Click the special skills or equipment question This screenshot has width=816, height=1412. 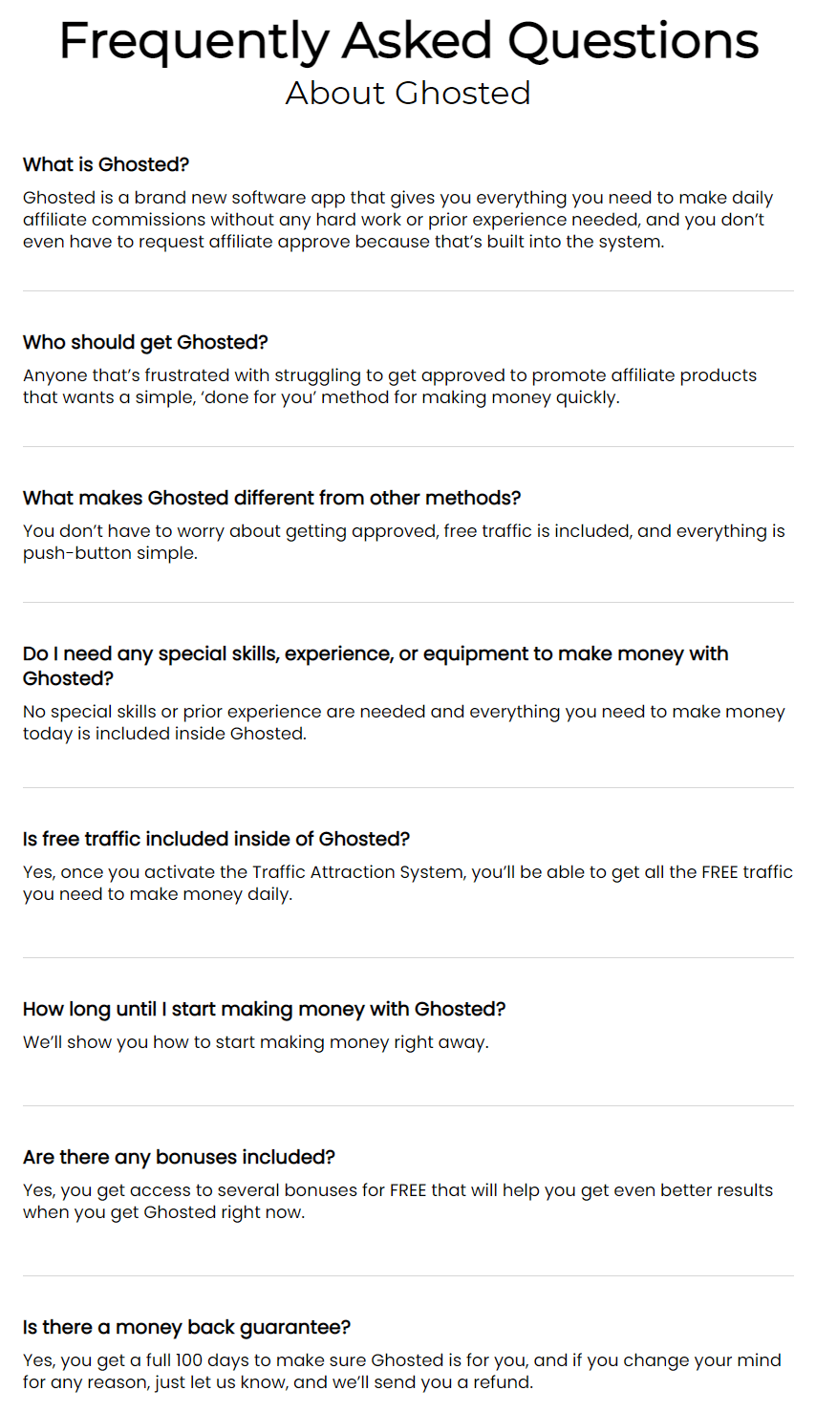(376, 666)
